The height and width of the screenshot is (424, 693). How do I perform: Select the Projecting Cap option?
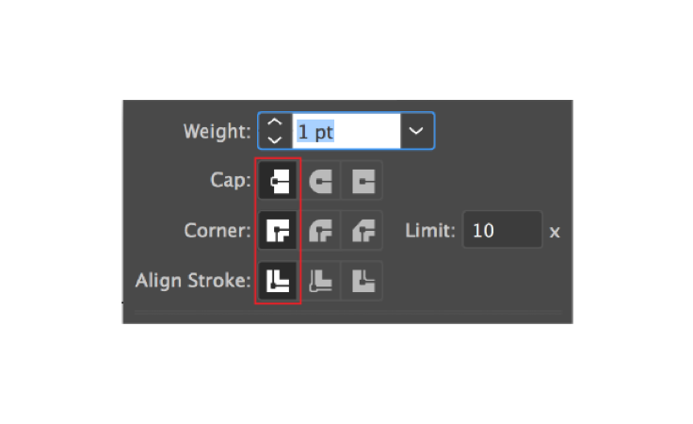(x=363, y=181)
